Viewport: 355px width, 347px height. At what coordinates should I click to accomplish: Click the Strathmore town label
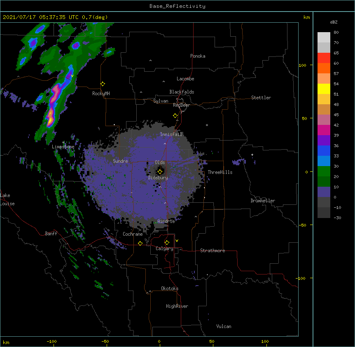point(213,251)
